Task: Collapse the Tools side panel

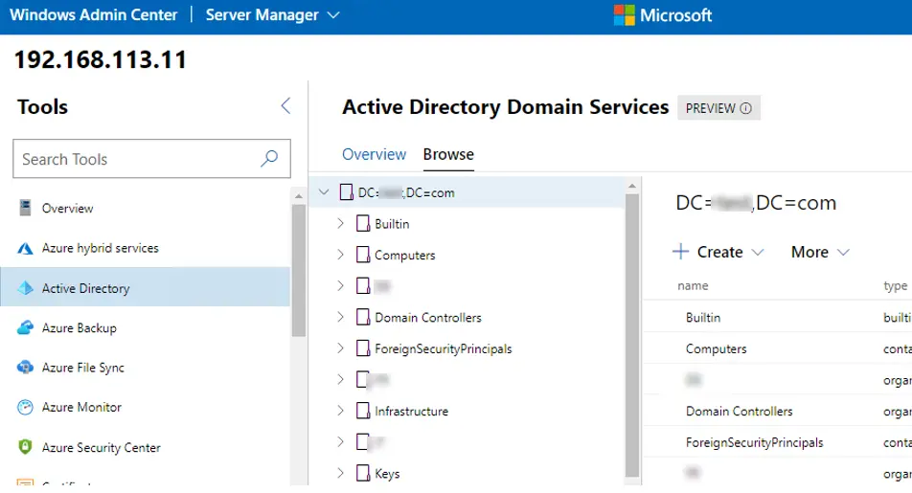Action: (285, 106)
